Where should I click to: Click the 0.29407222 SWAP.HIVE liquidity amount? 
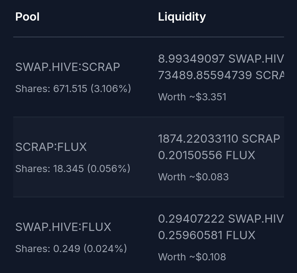[221, 219]
